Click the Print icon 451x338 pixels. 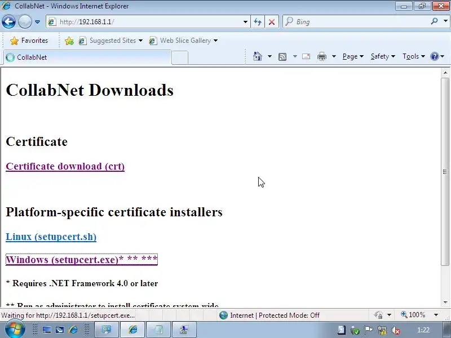click(322, 56)
